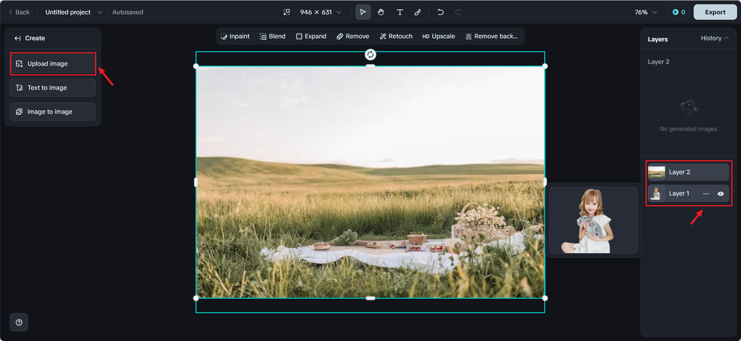The width and height of the screenshot is (741, 341).
Task: Select Layer 1 in the layers list
Action: tap(688, 194)
